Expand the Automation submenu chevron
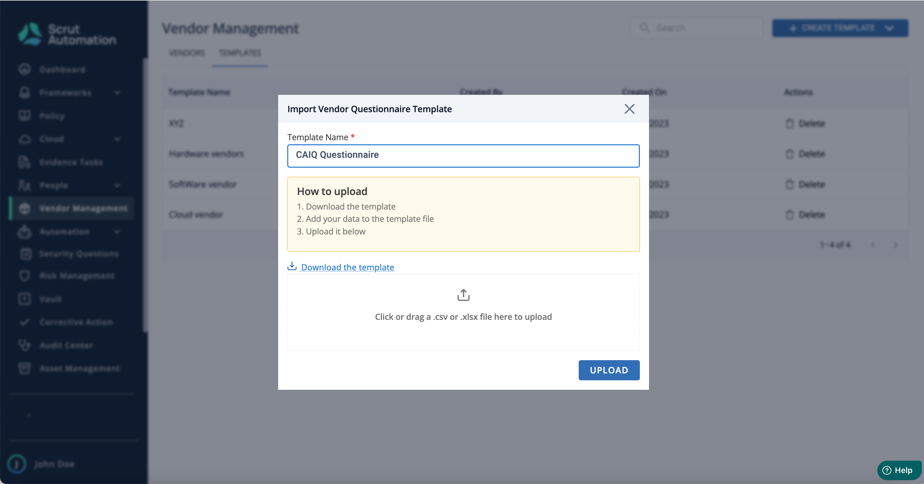 [x=117, y=232]
